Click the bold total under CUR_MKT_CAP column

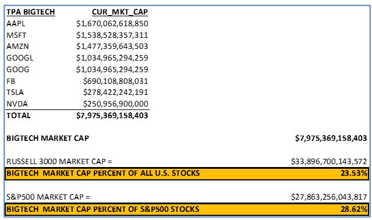[x=112, y=115]
